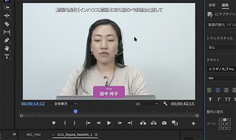Click Go to Out point button
The width and height of the screenshot is (236, 140).
[130, 123]
